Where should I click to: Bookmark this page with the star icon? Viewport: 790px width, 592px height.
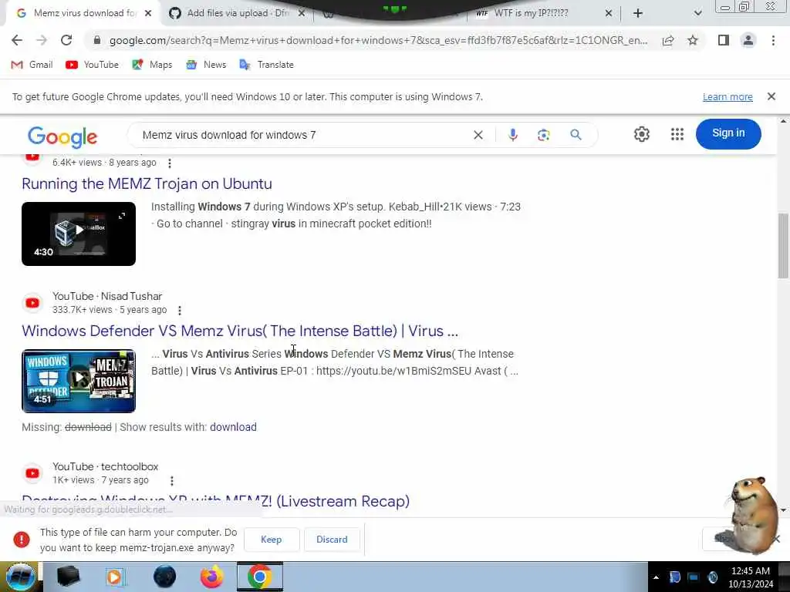(693, 40)
